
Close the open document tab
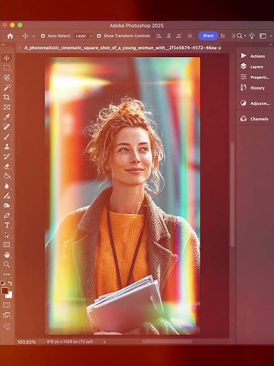pyautogui.click(x=19, y=48)
